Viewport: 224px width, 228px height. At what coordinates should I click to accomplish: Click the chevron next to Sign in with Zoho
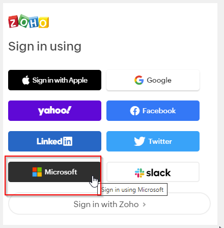[144, 205]
